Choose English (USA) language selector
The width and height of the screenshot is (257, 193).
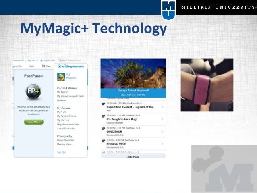click(48, 60)
